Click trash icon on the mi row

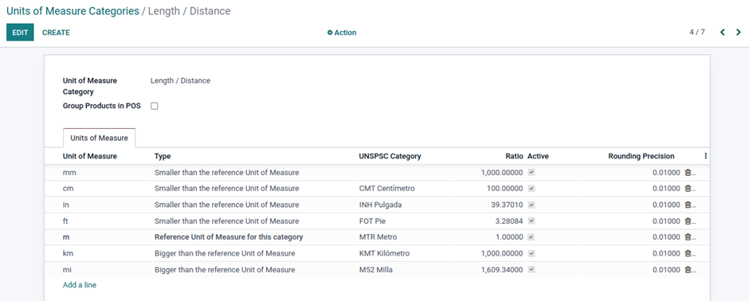pos(688,270)
